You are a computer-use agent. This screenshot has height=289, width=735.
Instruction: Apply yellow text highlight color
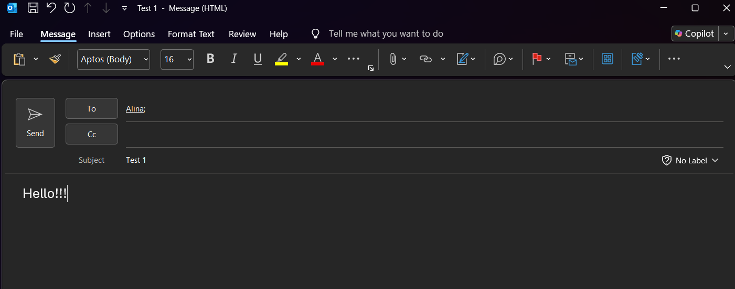coord(281,59)
